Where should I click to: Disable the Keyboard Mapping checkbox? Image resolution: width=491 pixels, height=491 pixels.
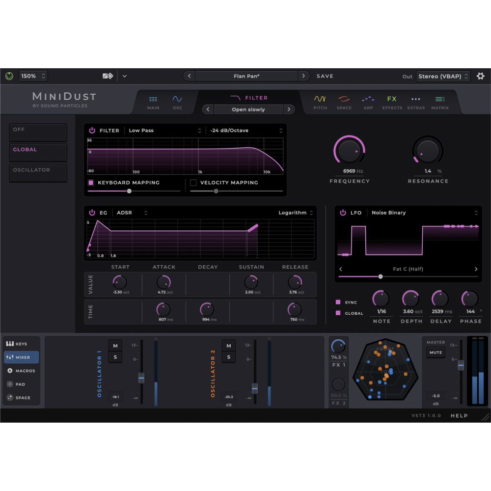tap(91, 183)
